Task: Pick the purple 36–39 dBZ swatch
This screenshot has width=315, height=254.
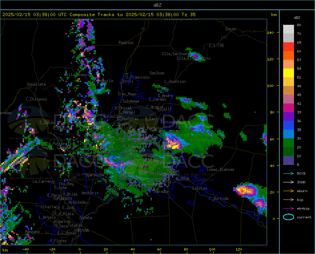Action: (288, 116)
